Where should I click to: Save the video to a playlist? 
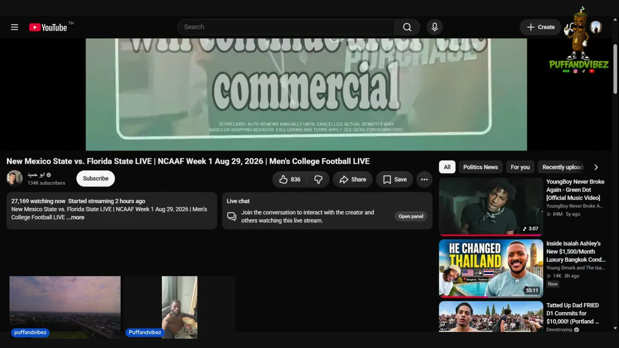pos(395,179)
